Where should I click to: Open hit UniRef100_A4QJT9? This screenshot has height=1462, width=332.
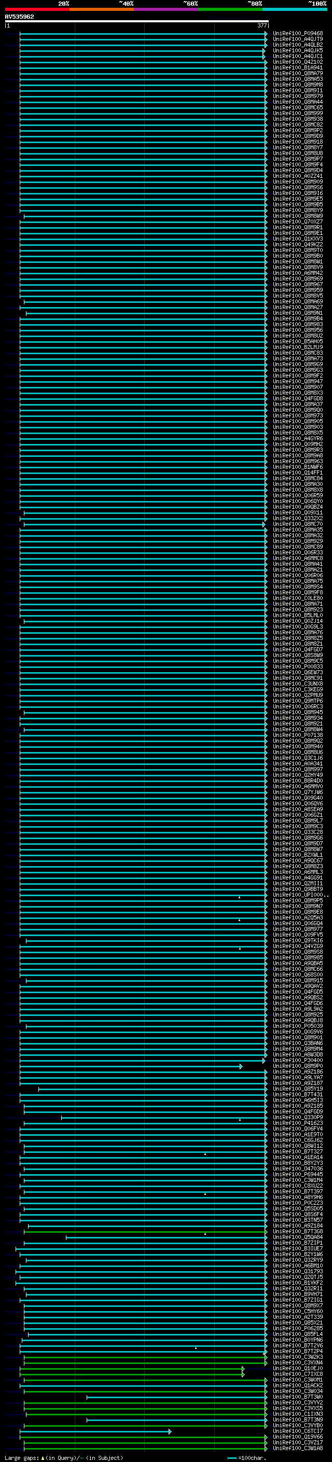(298, 39)
